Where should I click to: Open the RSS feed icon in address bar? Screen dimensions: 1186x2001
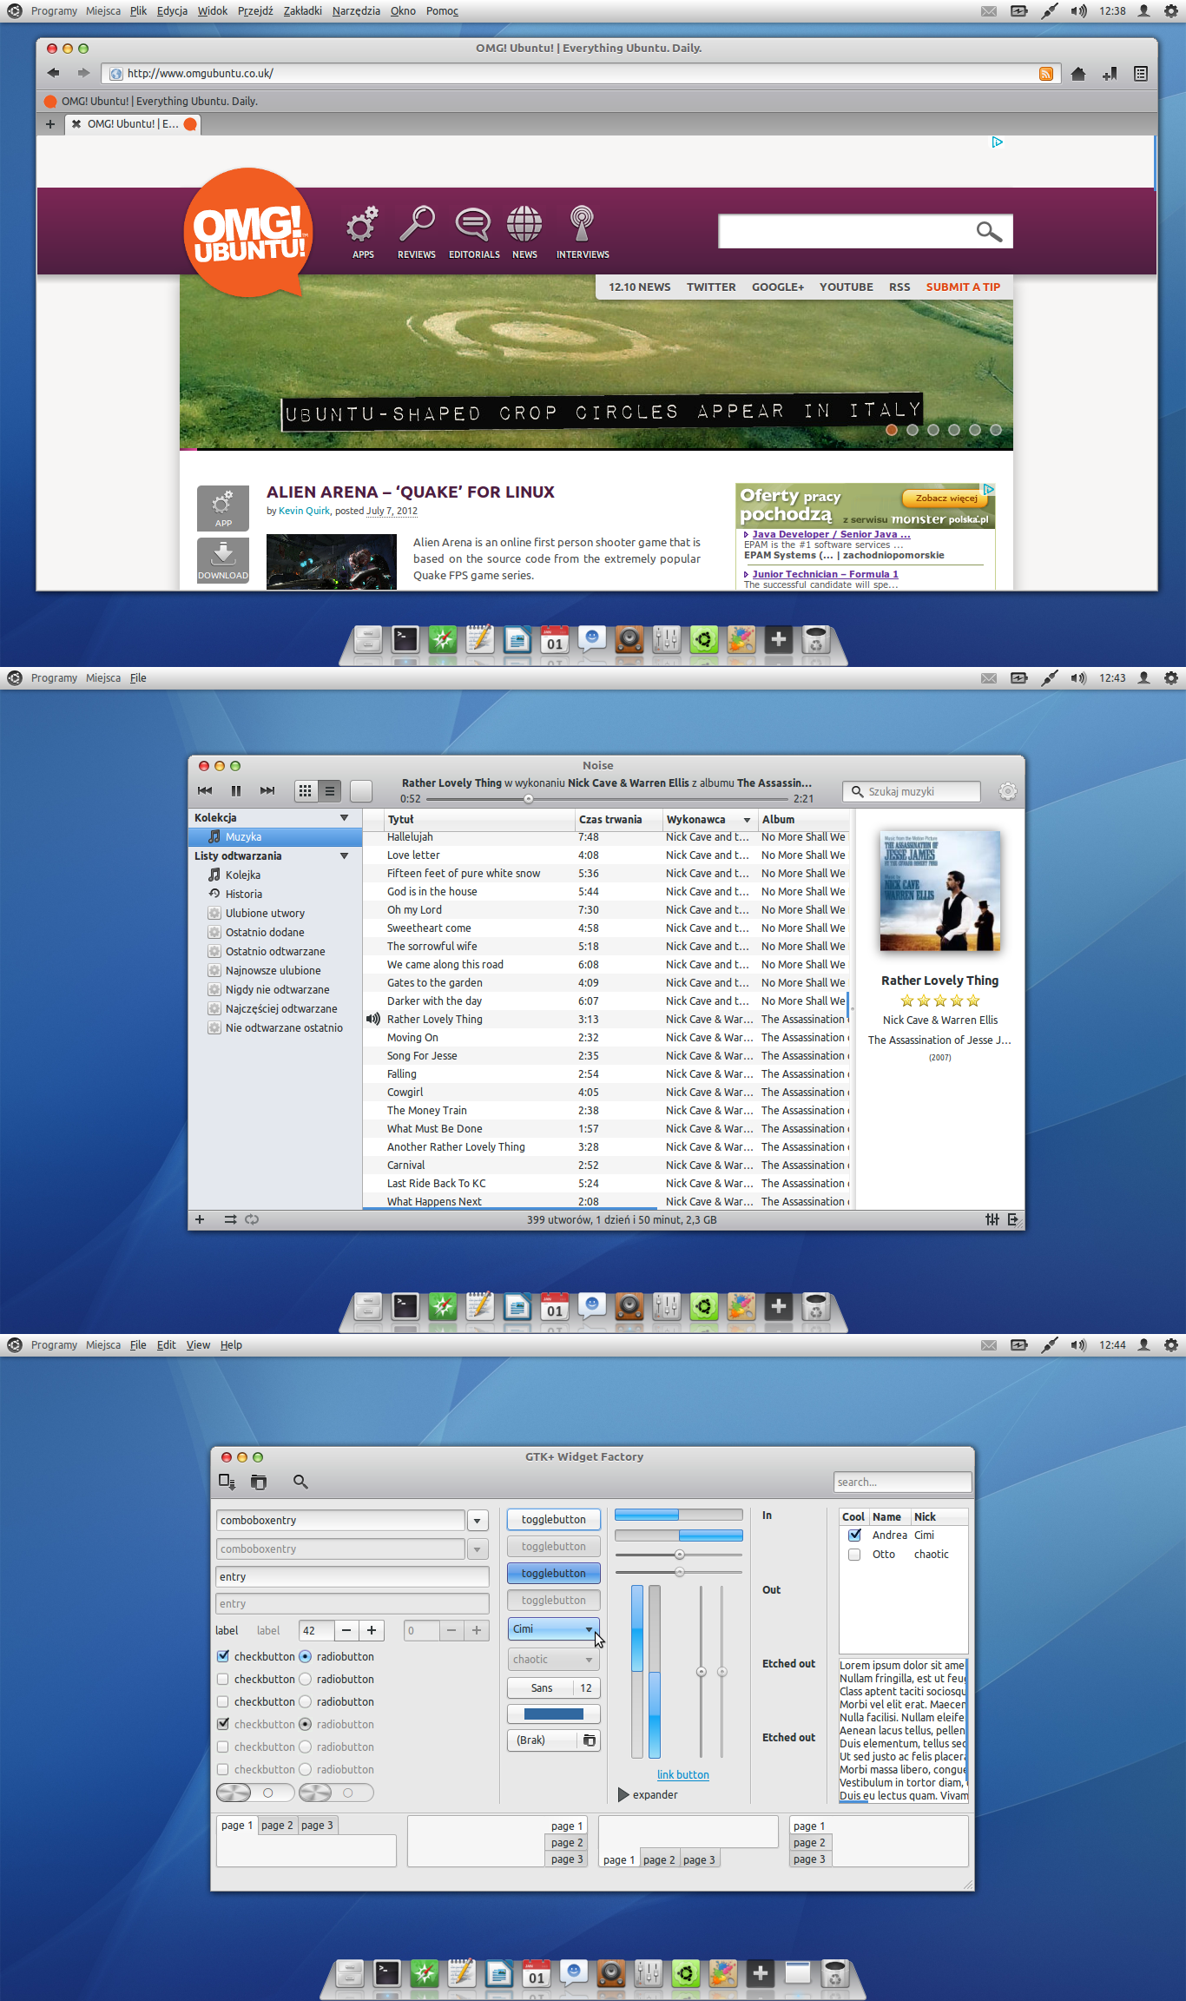(1046, 74)
